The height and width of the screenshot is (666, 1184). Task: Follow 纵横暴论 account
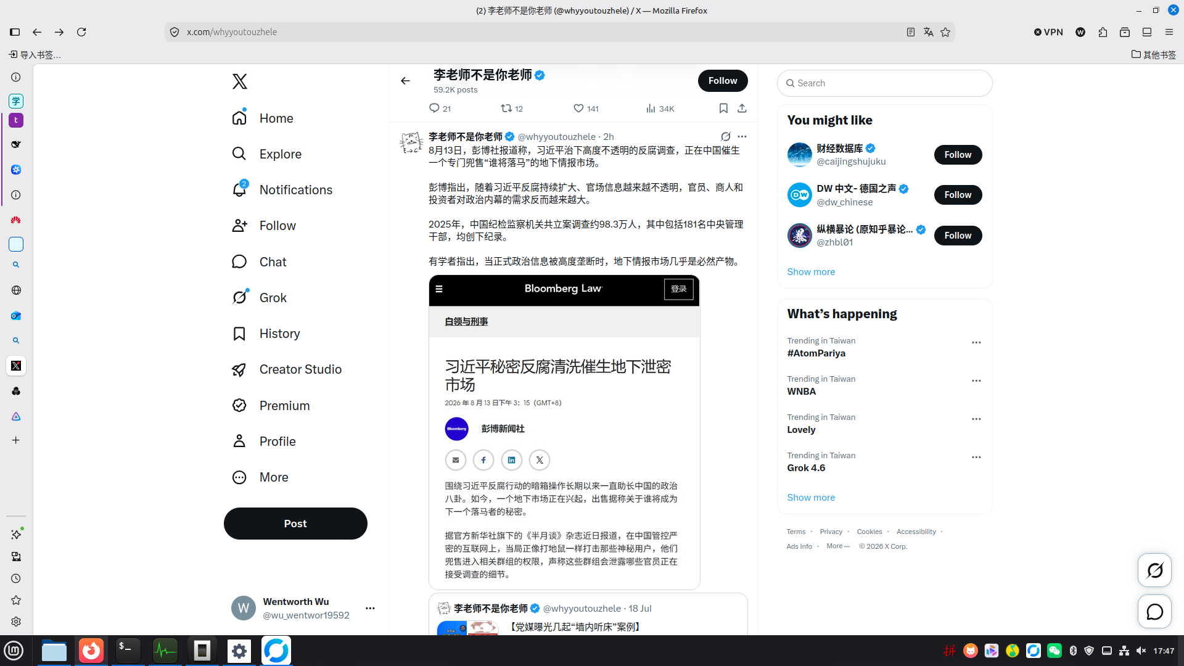click(958, 236)
